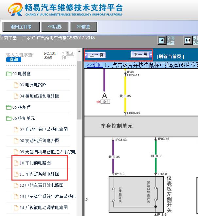Go forward with the >>前进 button
Screen dimensions: 198x216
pyautogui.click(x=83, y=27)
